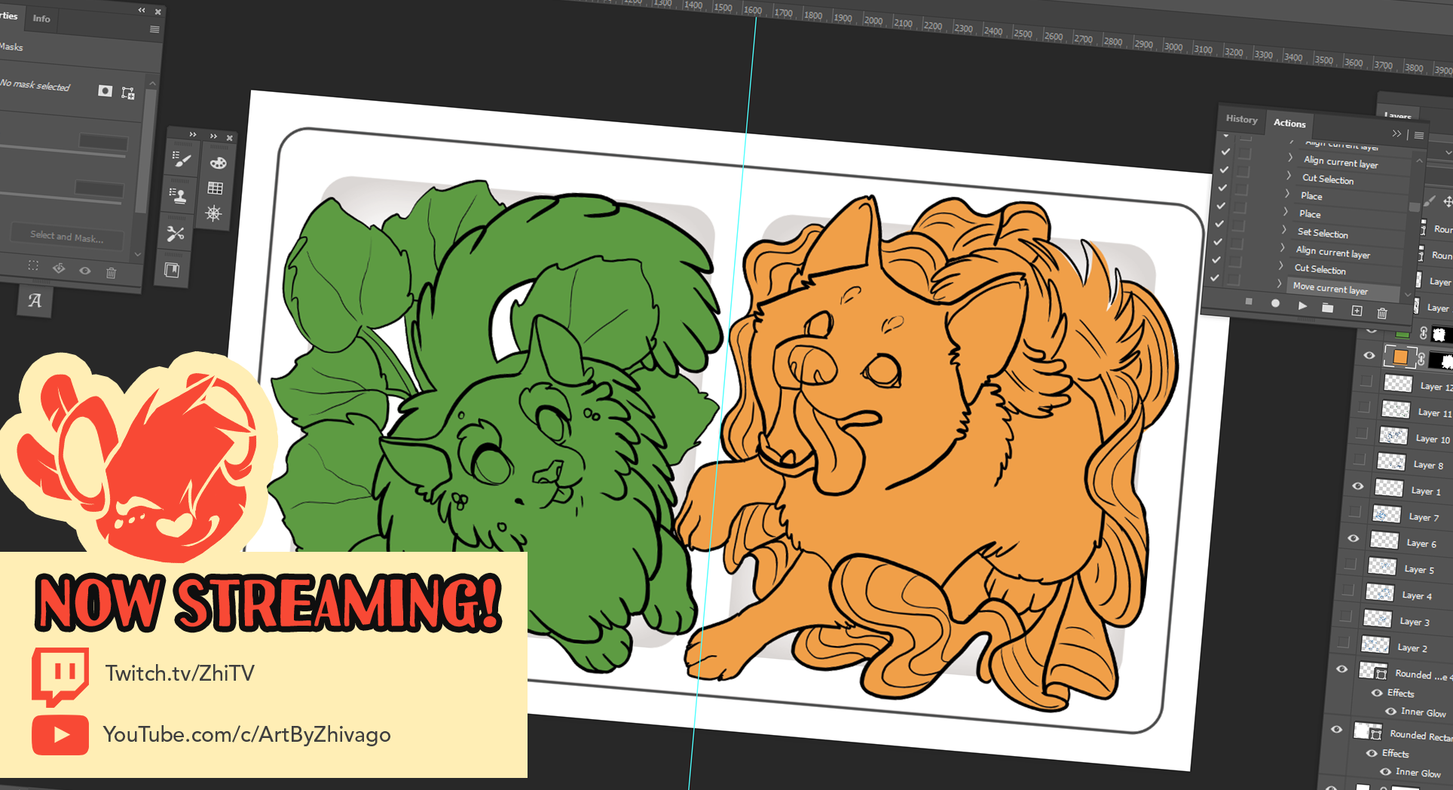Click the Actions list scroll-down arrow
This screenshot has width=1453, height=790.
[1408, 295]
